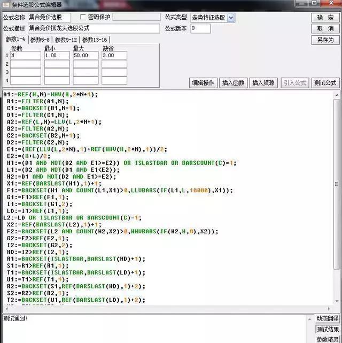The image size is (342, 343).
Task: Select the 动态翻译 side button
Action: (x=327, y=319)
